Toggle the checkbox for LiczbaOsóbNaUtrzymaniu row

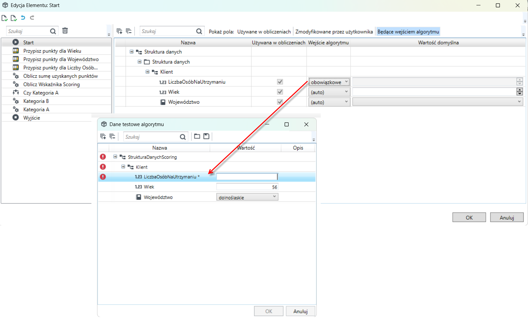(x=280, y=82)
